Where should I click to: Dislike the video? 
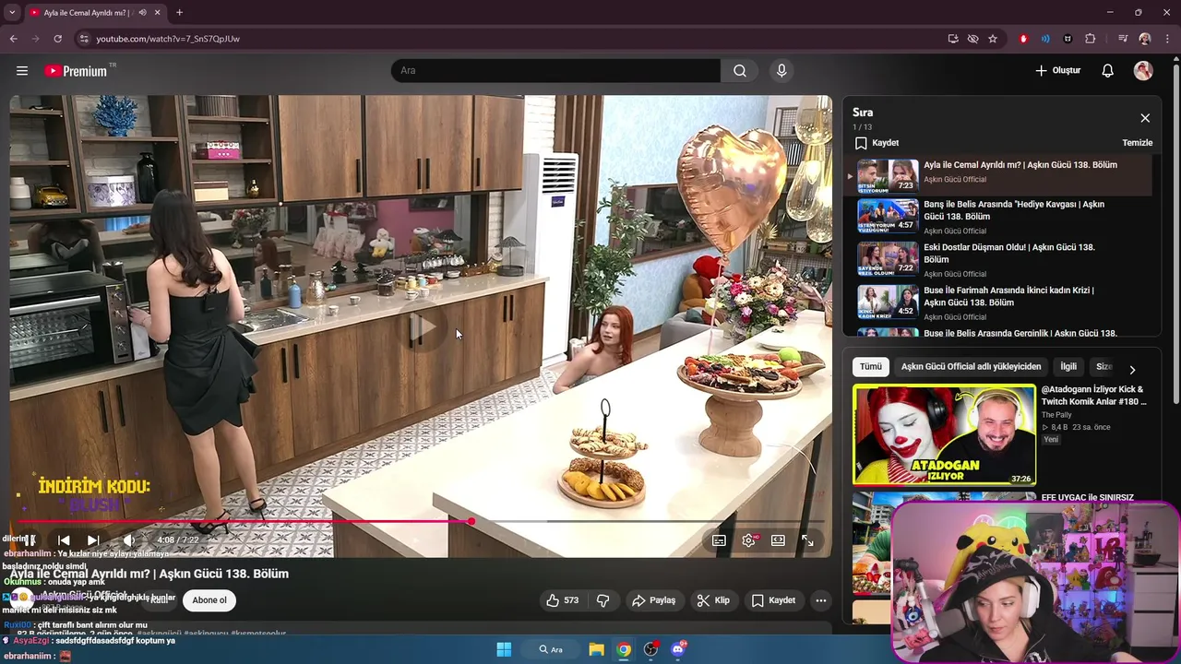click(603, 600)
